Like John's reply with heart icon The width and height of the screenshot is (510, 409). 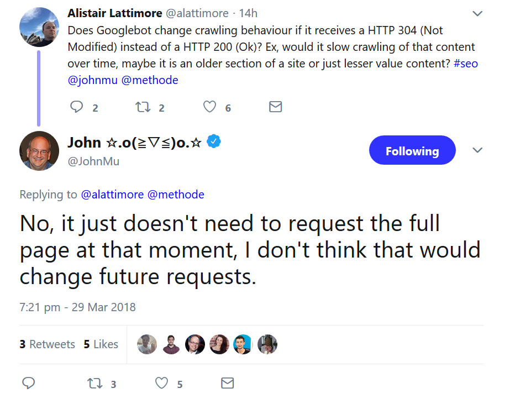(161, 383)
